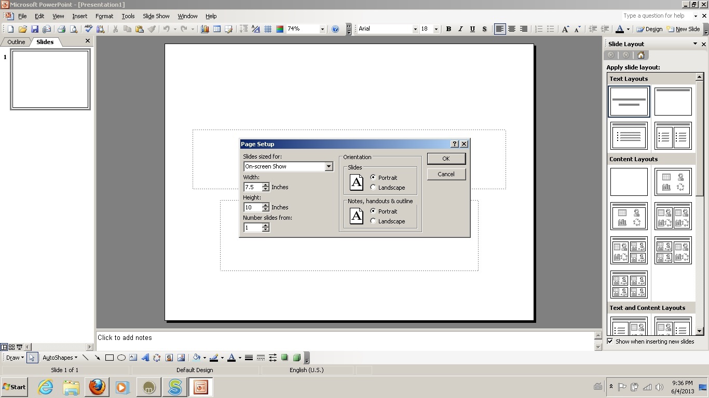Select slide 1 thumbnail in Slides pane
Image resolution: width=709 pixels, height=398 pixels.
coord(50,79)
